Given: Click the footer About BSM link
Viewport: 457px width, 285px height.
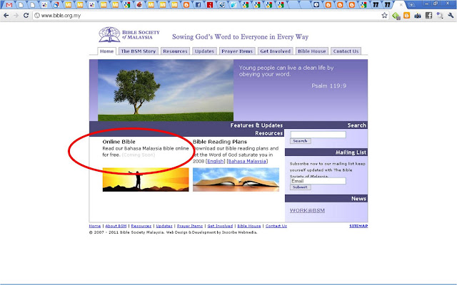Looking at the screenshot, I should 116,226.
